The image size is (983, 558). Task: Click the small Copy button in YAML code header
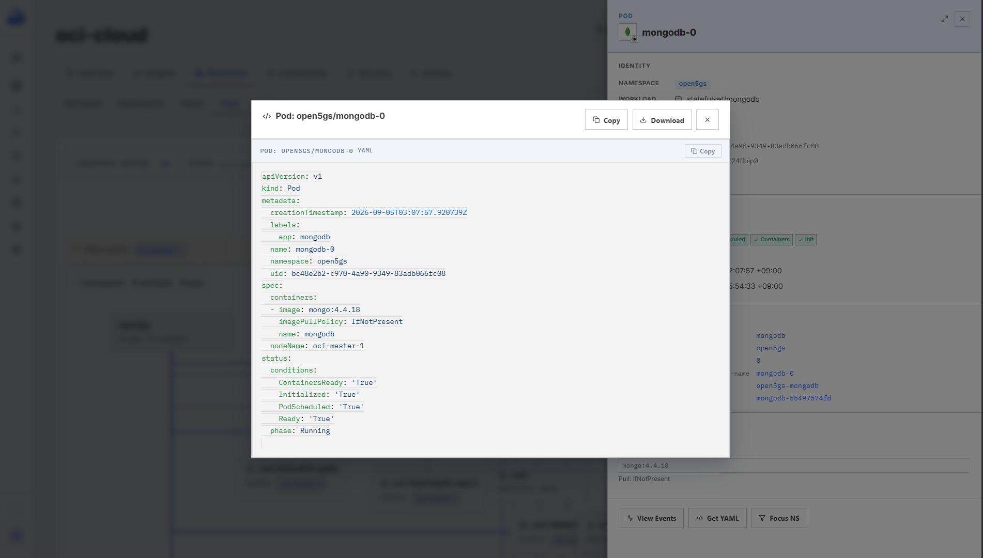coord(703,151)
